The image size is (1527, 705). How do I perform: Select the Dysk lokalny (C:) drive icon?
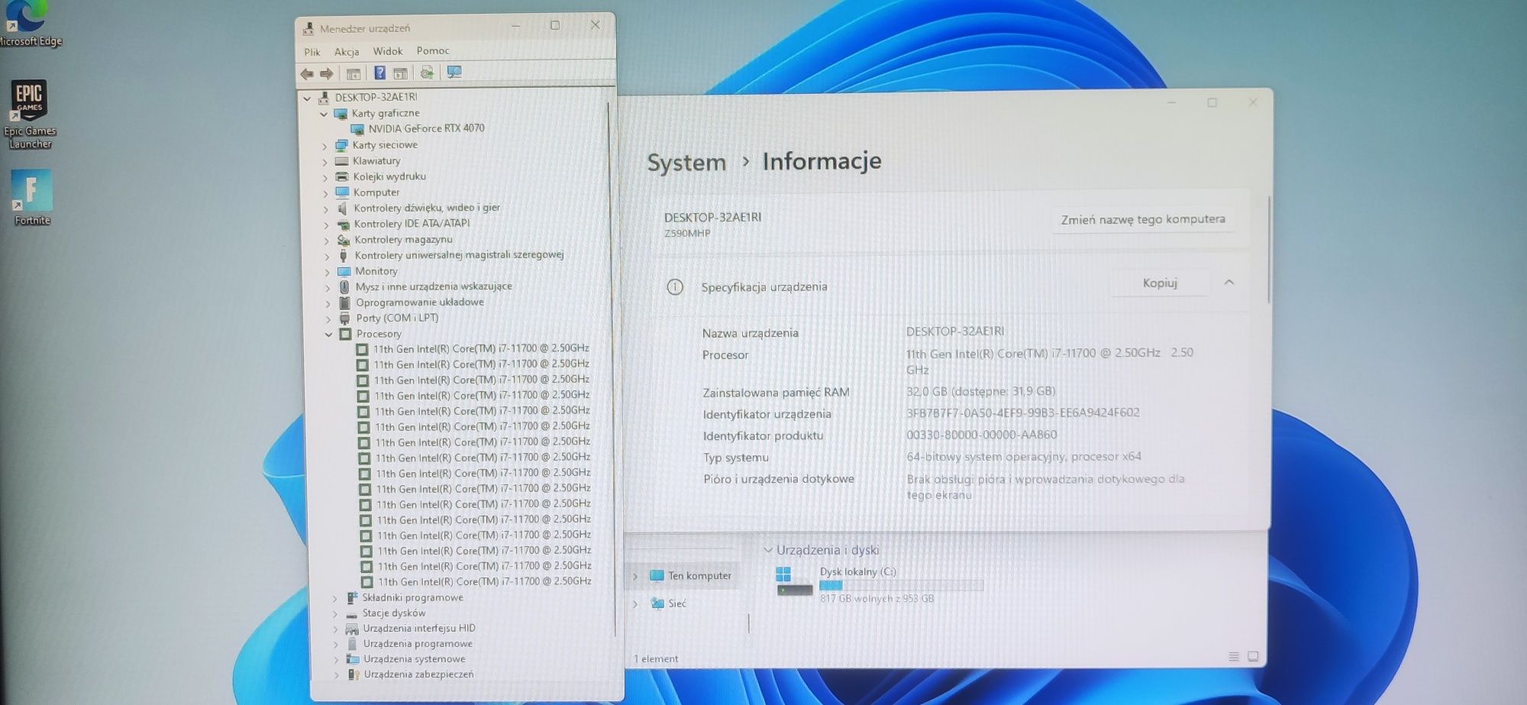tap(793, 582)
